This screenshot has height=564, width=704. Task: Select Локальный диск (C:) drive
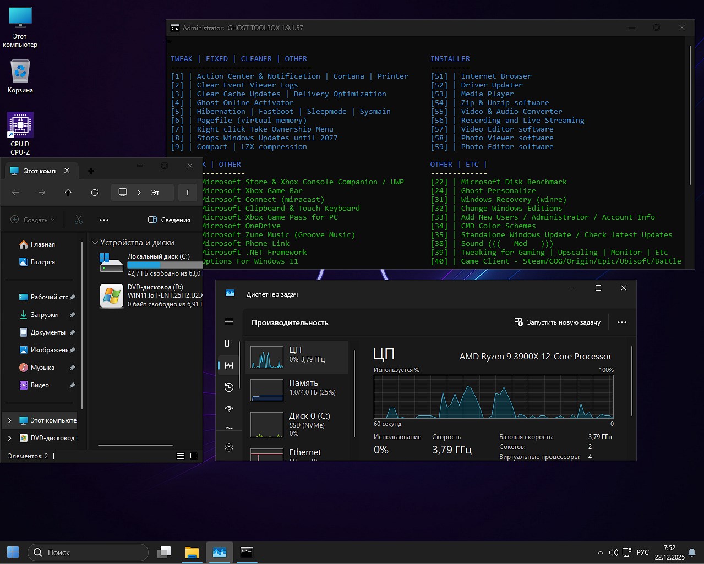tap(151, 265)
